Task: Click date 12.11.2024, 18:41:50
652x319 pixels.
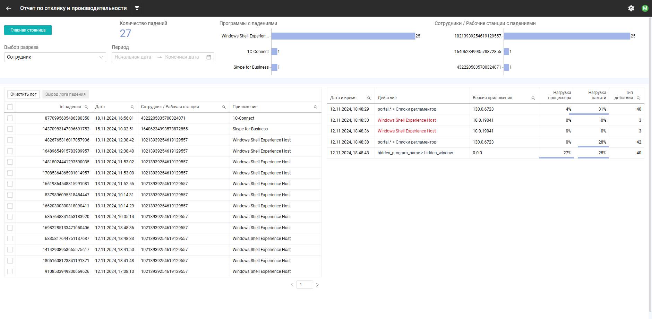Action: point(114,250)
